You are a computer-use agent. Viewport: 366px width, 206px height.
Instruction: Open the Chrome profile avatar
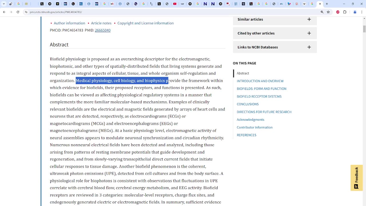355,12
